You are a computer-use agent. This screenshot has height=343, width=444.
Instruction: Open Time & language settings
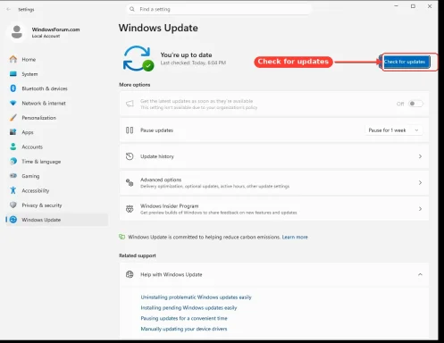click(x=56, y=162)
